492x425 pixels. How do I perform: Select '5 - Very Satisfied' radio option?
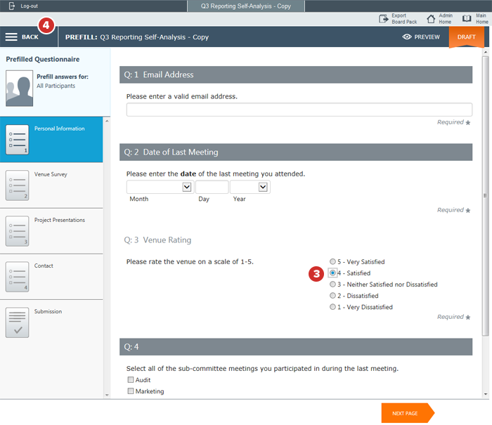pyautogui.click(x=332, y=262)
